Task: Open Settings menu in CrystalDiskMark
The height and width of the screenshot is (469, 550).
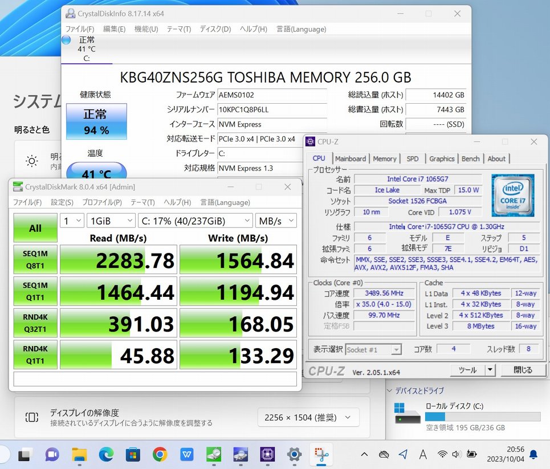Action: tap(62, 202)
